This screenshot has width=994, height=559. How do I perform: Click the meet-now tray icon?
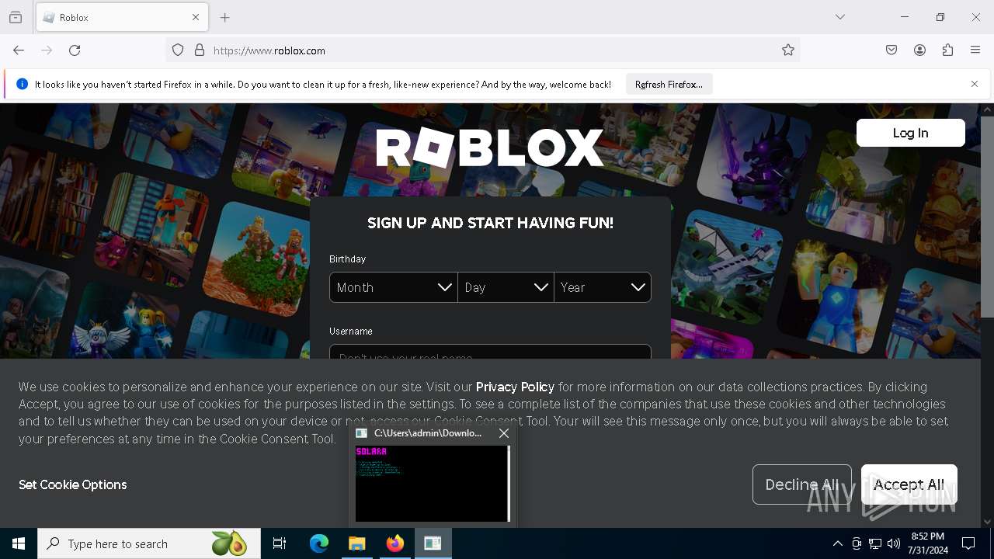tap(857, 543)
